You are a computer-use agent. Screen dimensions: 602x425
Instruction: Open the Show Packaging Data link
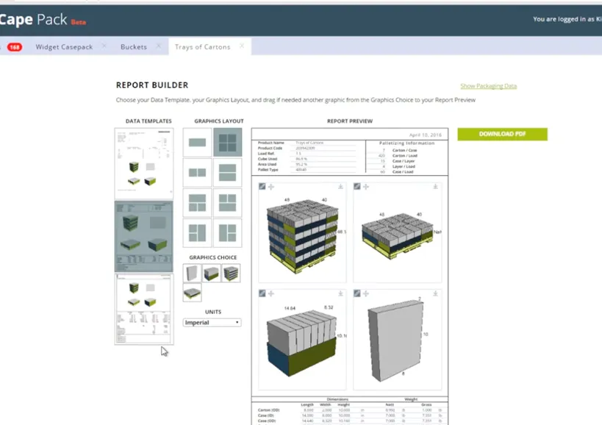(x=488, y=86)
